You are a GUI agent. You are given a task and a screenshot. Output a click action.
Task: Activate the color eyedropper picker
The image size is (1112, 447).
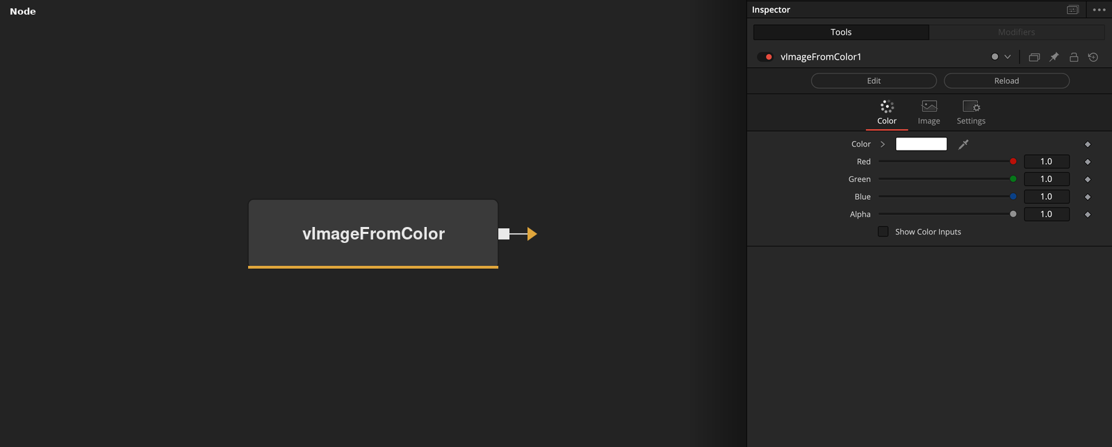point(963,144)
